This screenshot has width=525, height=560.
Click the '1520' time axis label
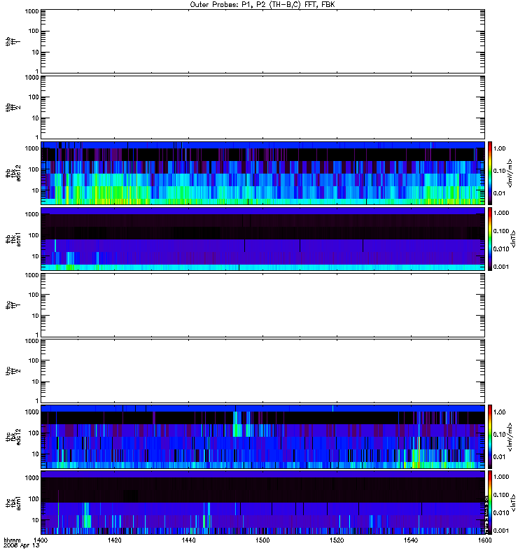click(x=337, y=540)
